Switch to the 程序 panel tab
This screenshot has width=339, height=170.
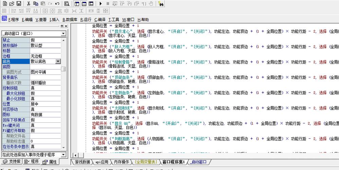click(x=32, y=161)
